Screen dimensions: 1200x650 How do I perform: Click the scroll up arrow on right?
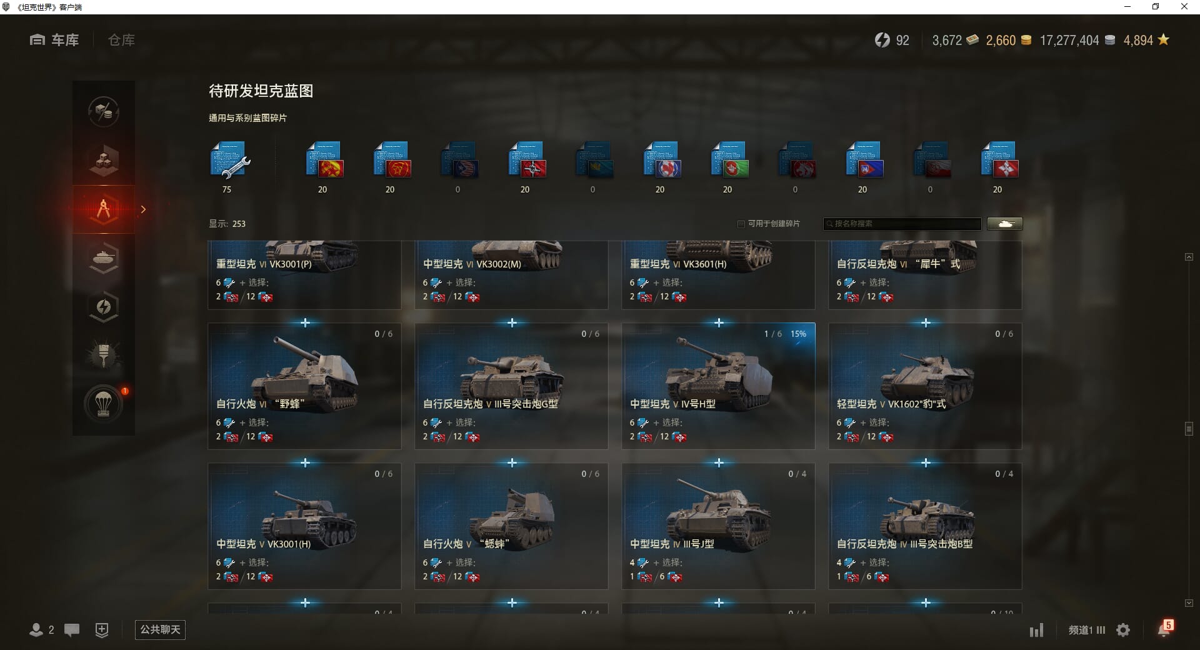click(1189, 257)
